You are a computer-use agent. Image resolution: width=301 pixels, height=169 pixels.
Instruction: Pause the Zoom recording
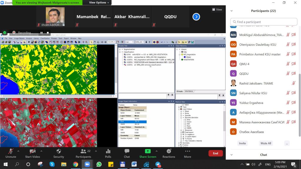point(41,33)
